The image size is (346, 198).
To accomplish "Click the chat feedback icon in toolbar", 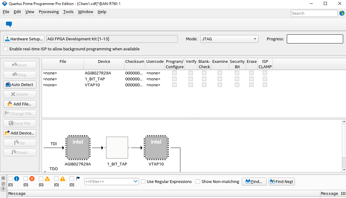I will pos(9,24).
